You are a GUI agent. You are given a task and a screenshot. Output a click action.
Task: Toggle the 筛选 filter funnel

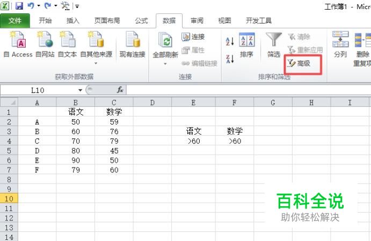click(x=274, y=45)
